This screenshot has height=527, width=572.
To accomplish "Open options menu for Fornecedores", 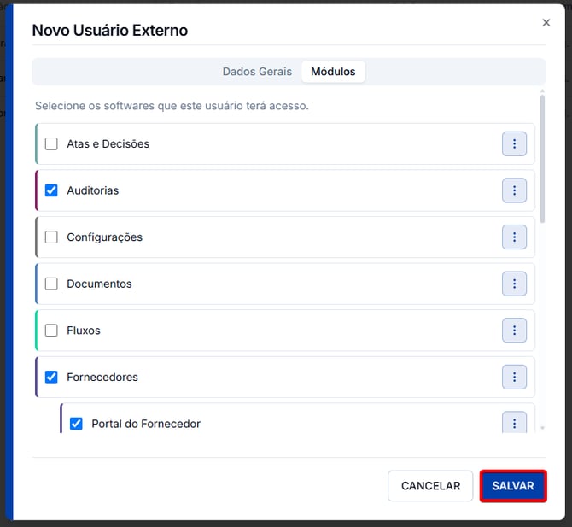I will 514,377.
